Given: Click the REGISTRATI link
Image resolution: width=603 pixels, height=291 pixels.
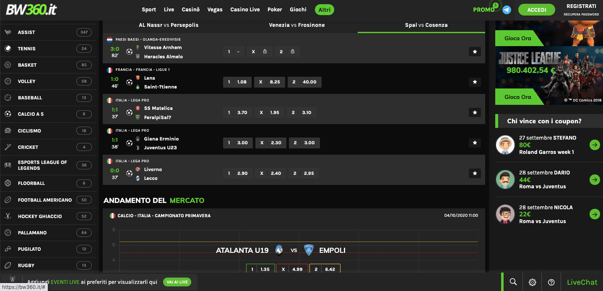Looking at the screenshot, I should point(581,6).
